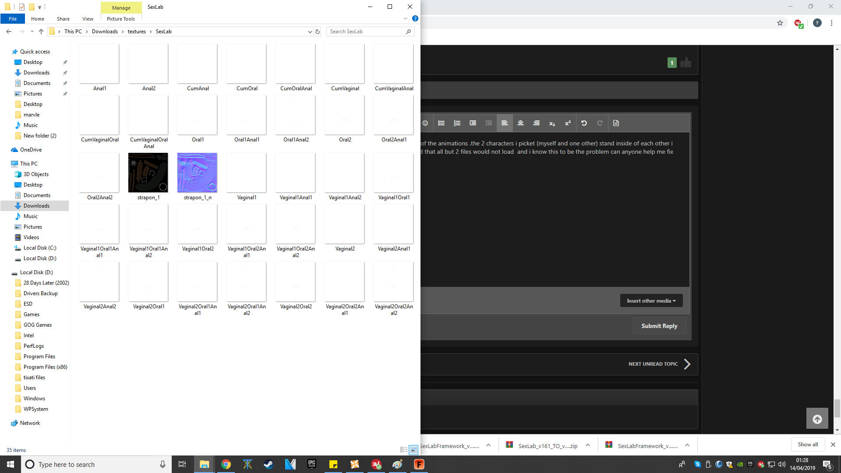This screenshot has width=841, height=473.
Task: Open the recent locations dropdown arrow
Action: point(32,32)
